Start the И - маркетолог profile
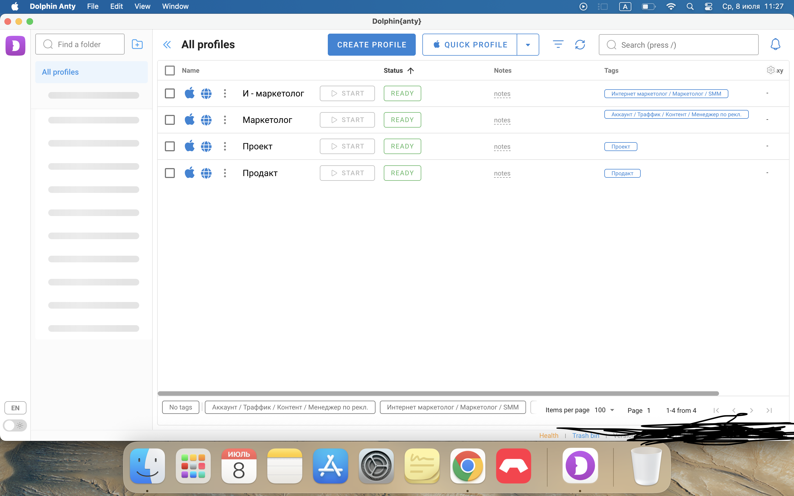 click(x=347, y=93)
